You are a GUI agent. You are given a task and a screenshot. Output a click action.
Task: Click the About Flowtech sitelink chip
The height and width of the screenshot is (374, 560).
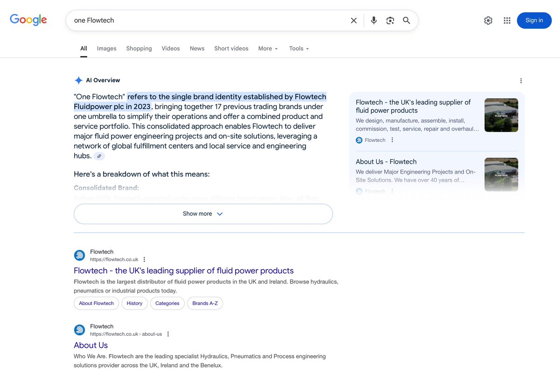[x=96, y=304]
